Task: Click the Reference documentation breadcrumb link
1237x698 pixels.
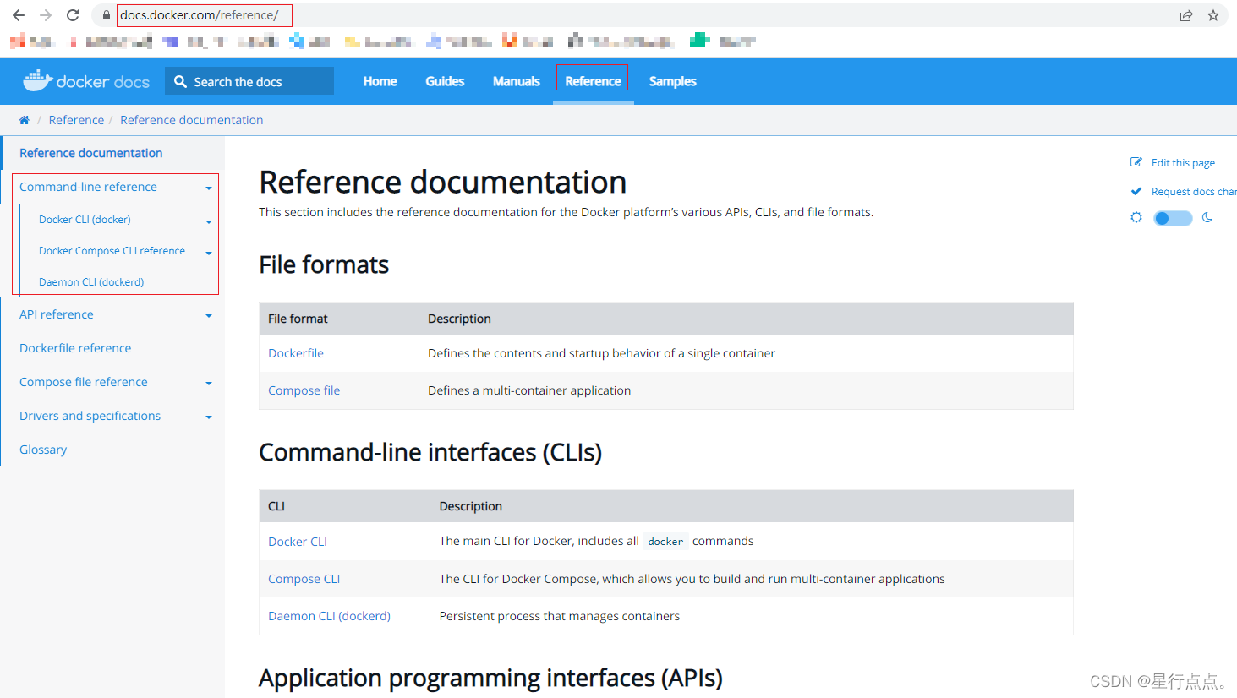Action: coord(191,120)
